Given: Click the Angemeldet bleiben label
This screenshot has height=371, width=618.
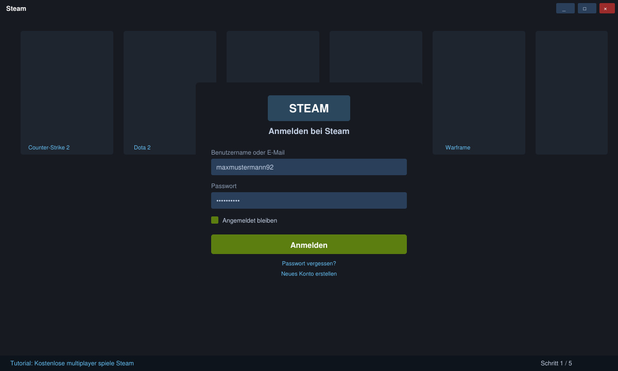Looking at the screenshot, I should coord(250,220).
